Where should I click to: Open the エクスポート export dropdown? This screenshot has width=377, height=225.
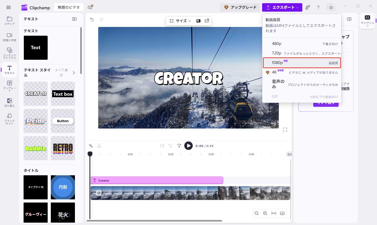[x=282, y=7]
